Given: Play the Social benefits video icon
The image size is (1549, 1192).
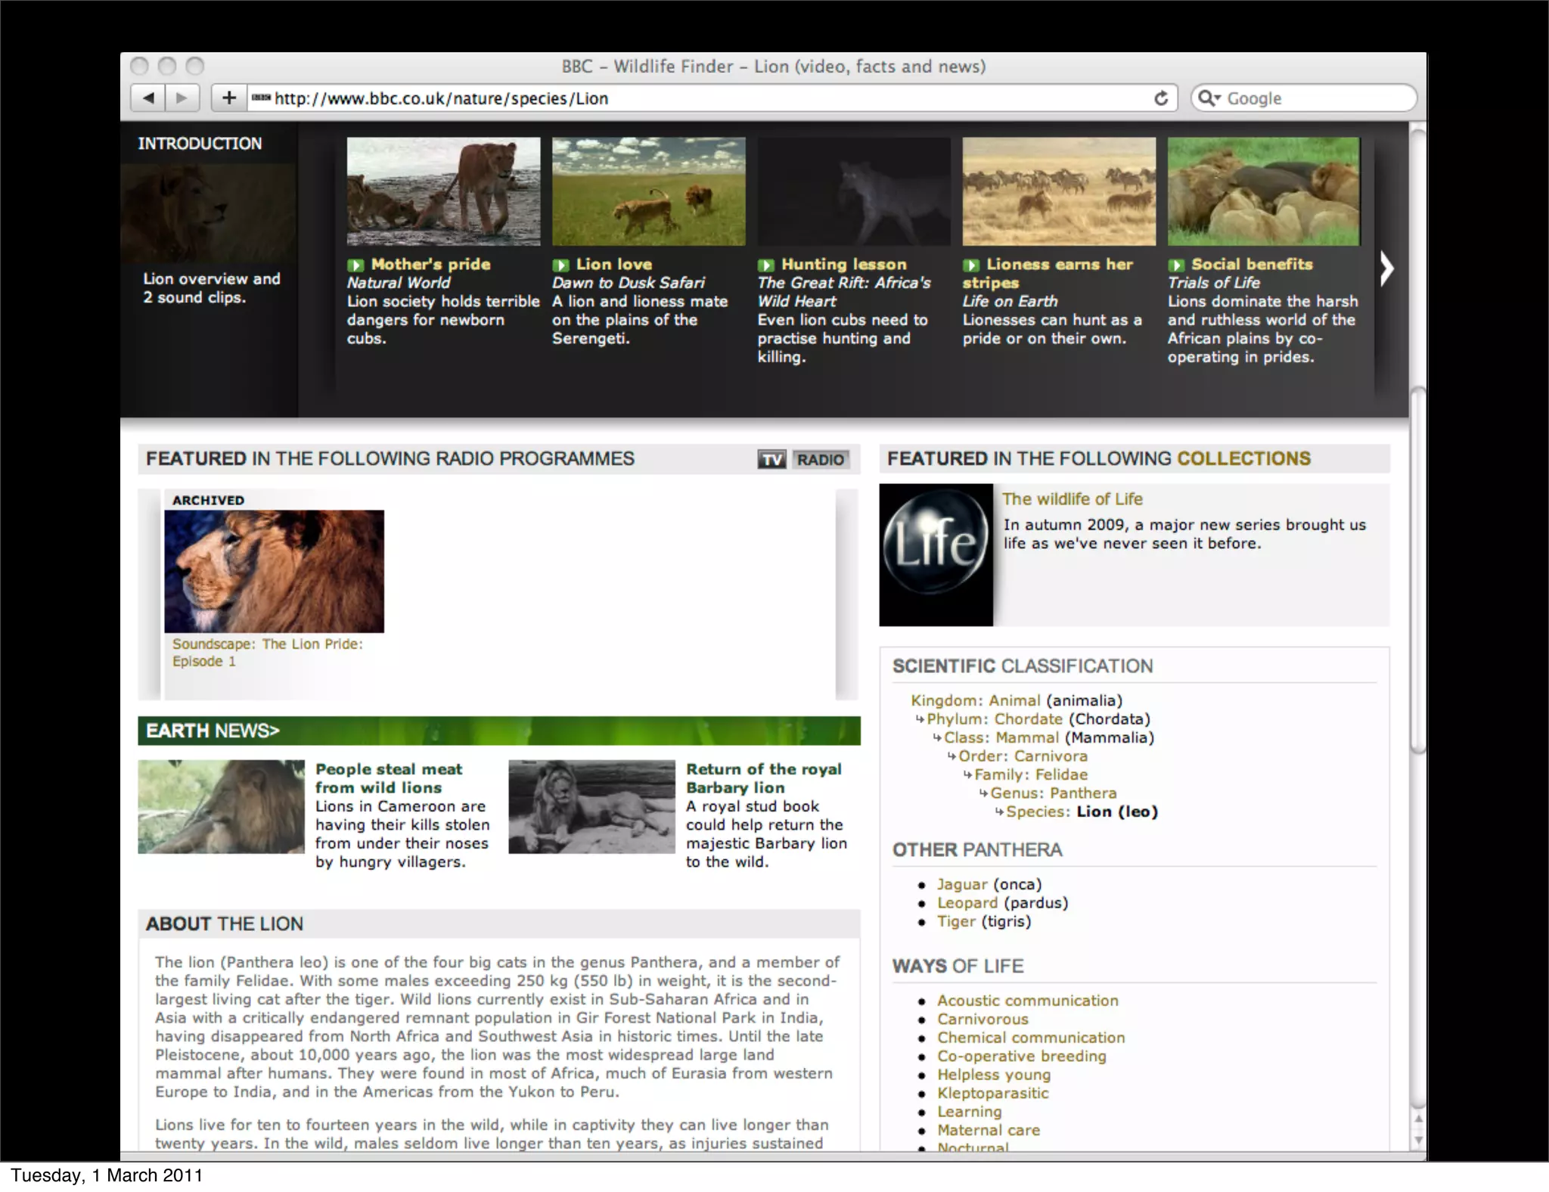Looking at the screenshot, I should click(1176, 265).
